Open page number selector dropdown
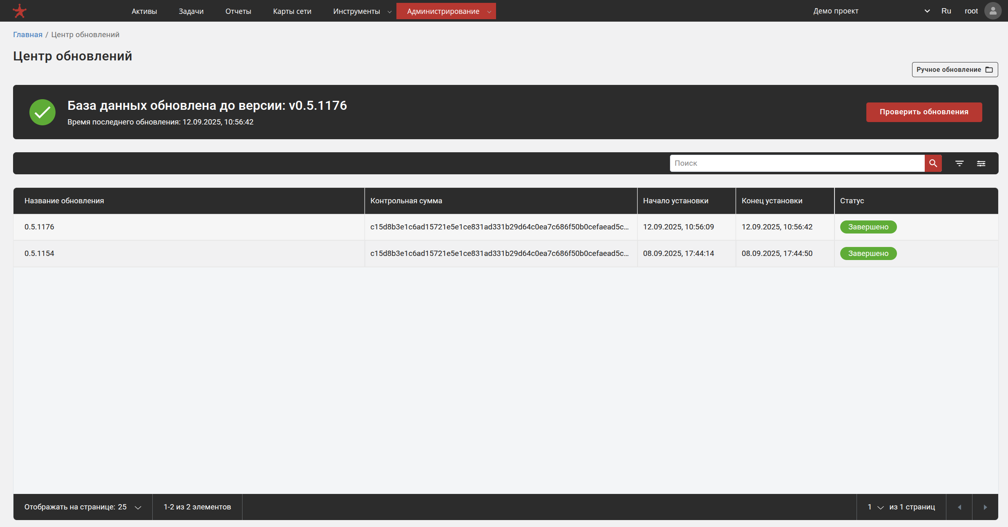Viewport: 1008px width, 527px height. 875,507
